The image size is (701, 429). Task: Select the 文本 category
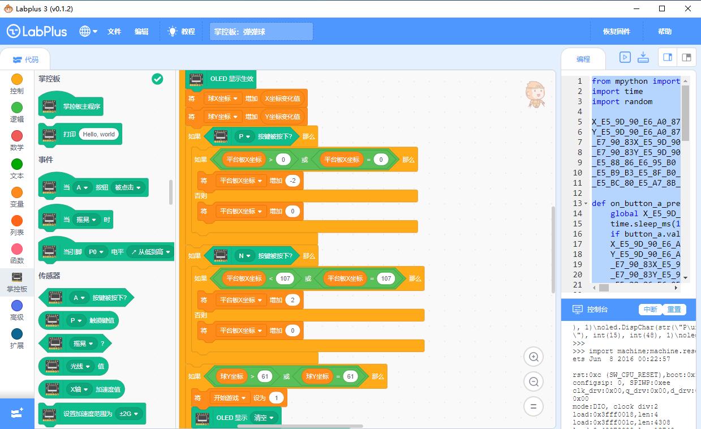[x=17, y=169]
